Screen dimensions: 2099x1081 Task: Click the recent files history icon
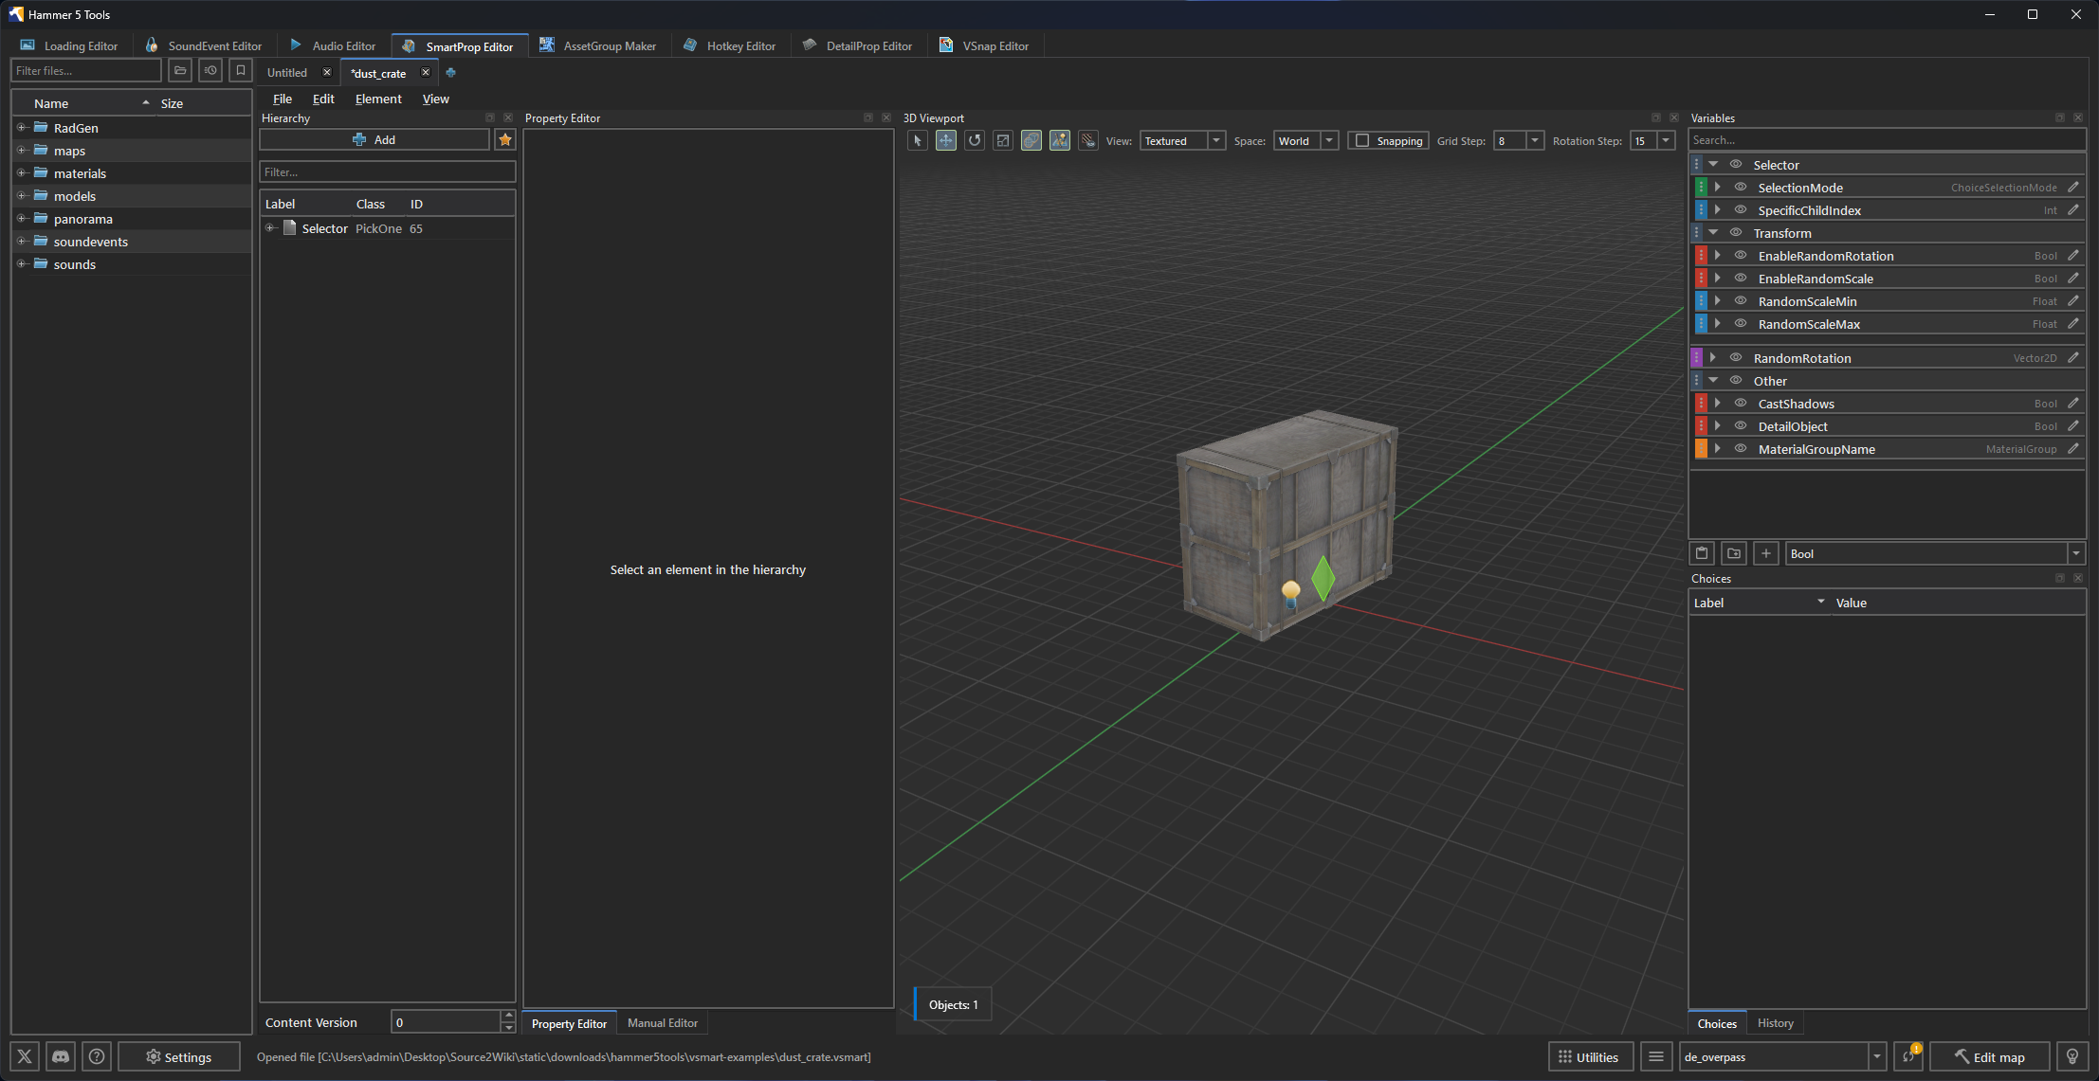point(210,71)
